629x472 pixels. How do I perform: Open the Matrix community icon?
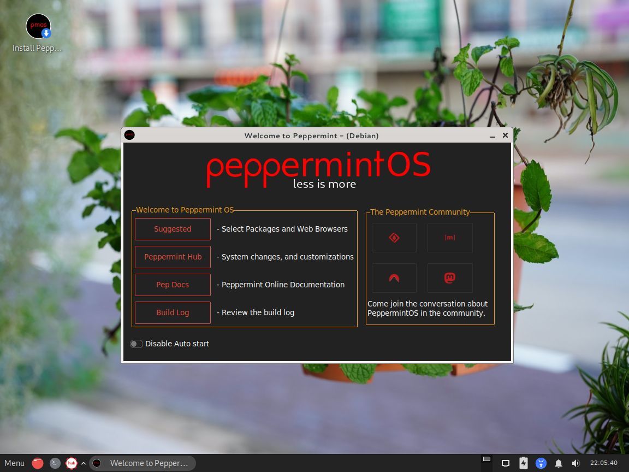449,237
